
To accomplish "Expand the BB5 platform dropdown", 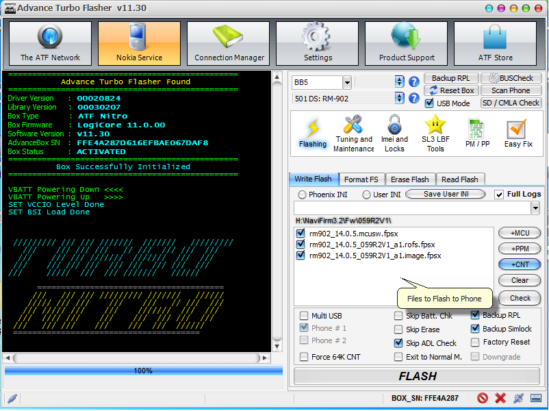I will [x=346, y=83].
